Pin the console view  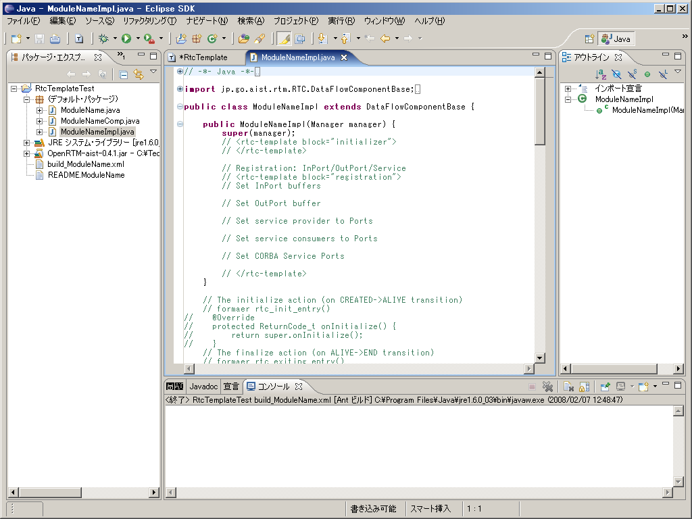point(605,387)
